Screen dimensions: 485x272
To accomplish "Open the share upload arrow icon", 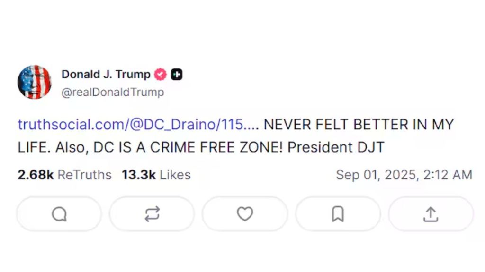I will point(431,214).
